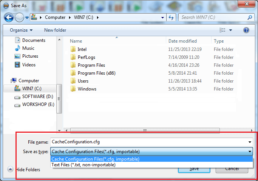The image size is (258, 181).
Task: Choose Cache Configuration Files(*.cfg, importable) option
Action: click(x=151, y=159)
